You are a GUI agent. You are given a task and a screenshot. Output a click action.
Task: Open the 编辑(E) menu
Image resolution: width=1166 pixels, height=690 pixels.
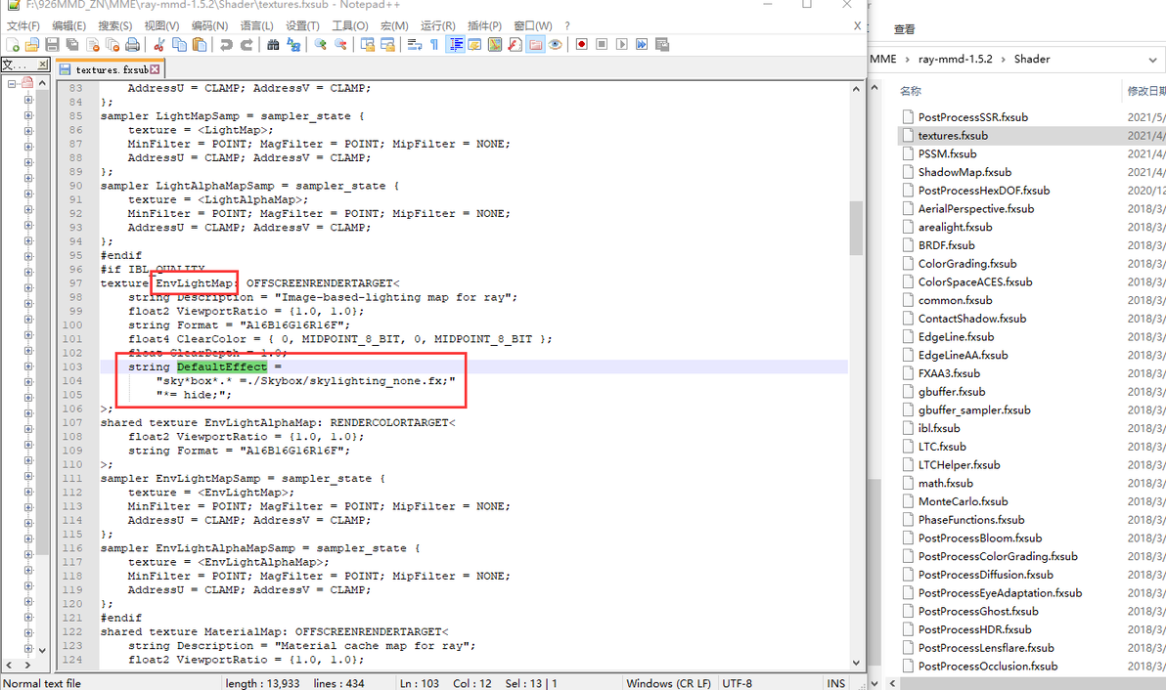tap(69, 25)
